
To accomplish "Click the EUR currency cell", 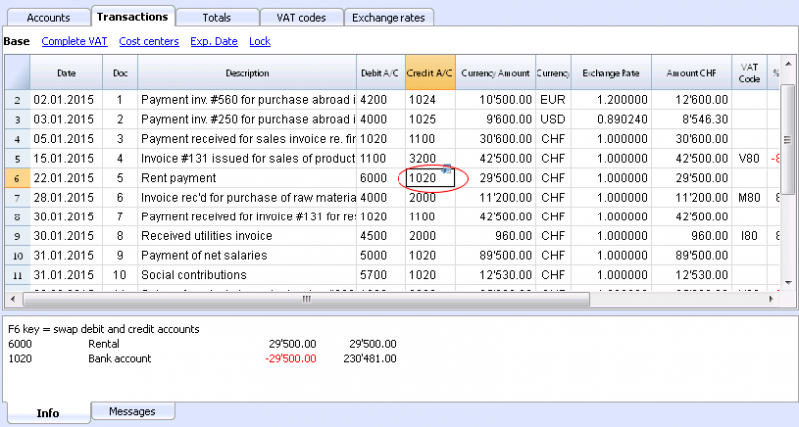I will [x=553, y=100].
